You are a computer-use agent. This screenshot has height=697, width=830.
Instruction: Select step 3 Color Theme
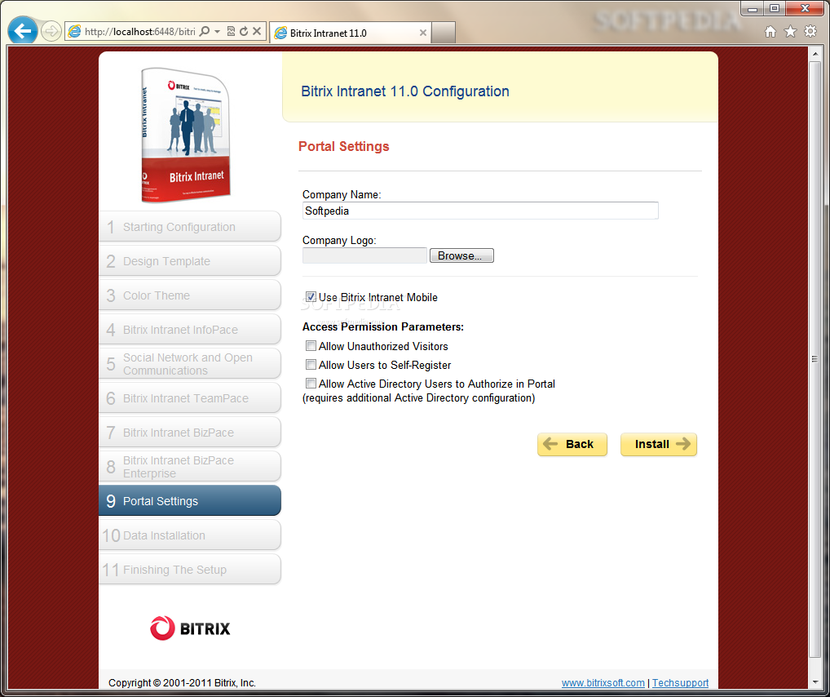(189, 295)
